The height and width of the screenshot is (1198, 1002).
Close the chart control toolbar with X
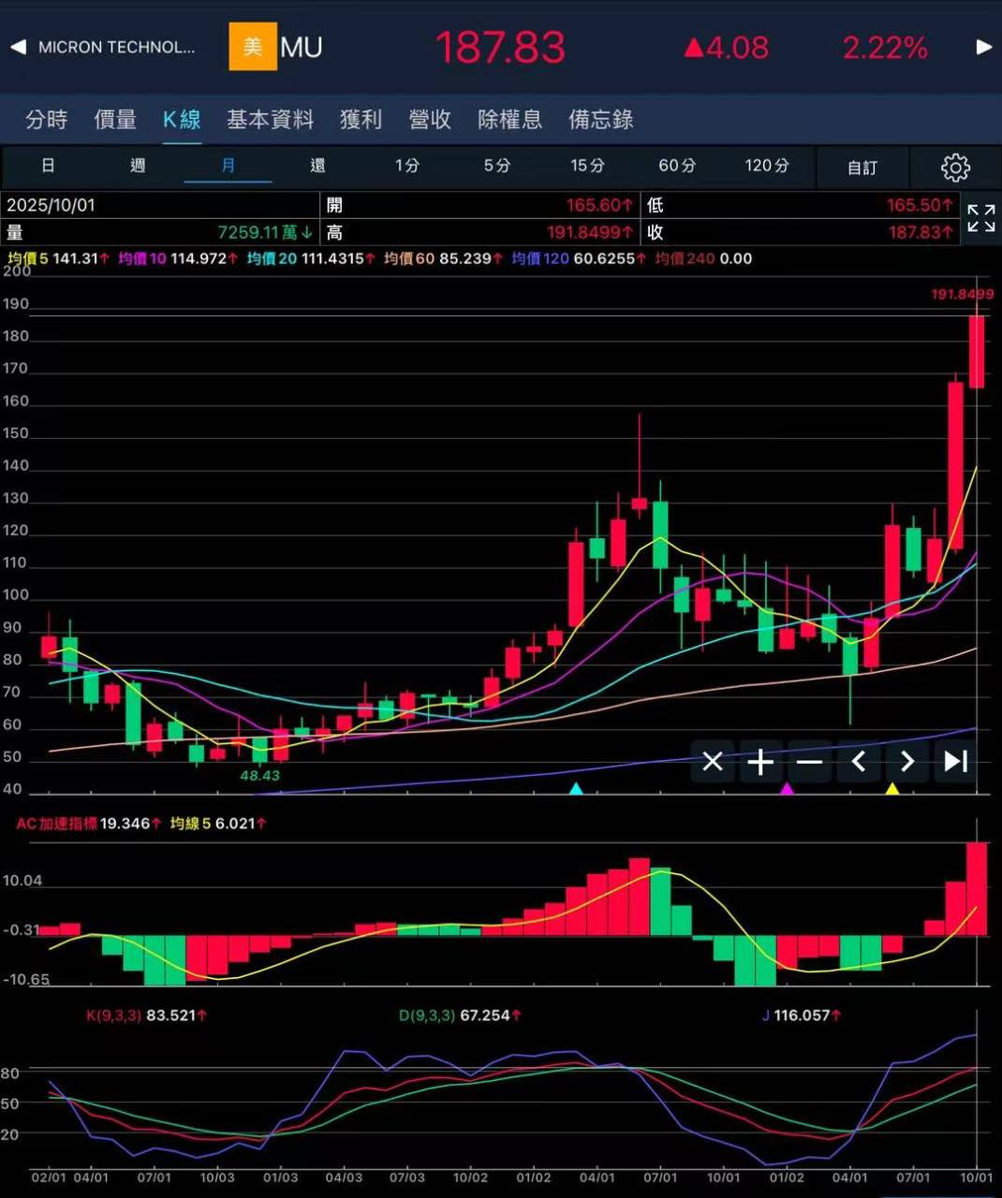tap(713, 762)
